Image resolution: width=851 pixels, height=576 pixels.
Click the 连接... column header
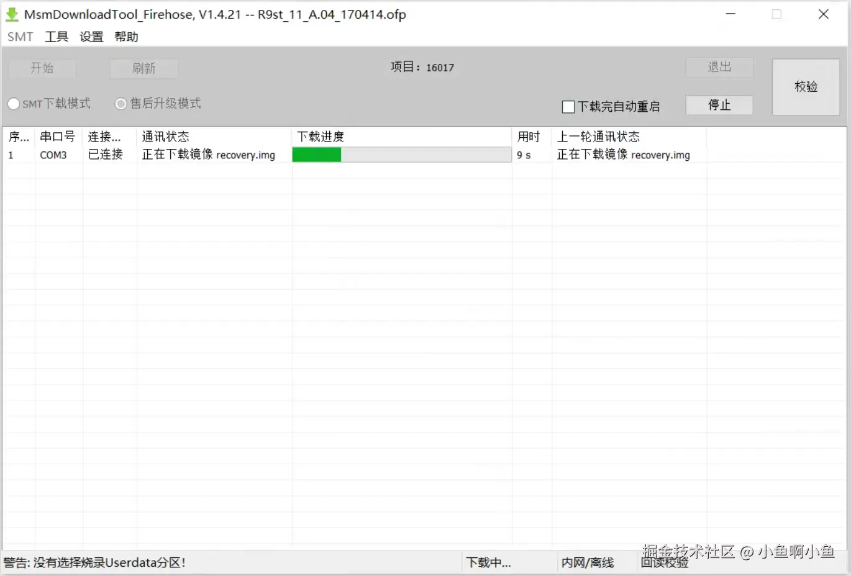(109, 137)
